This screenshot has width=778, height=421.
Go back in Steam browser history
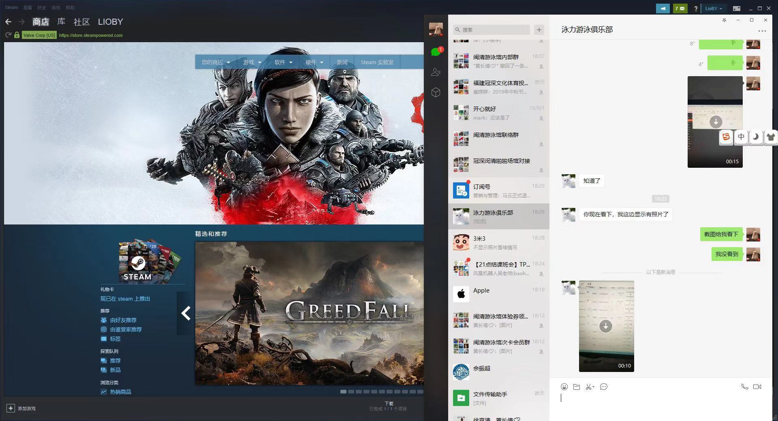(x=9, y=22)
